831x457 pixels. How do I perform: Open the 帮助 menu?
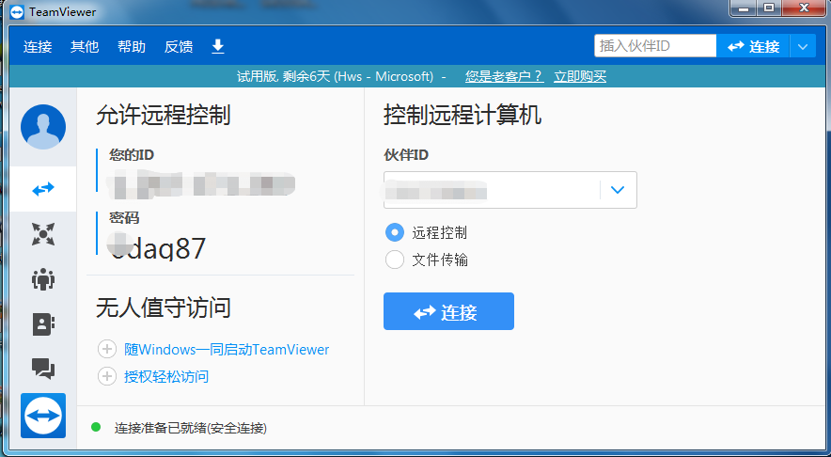132,47
